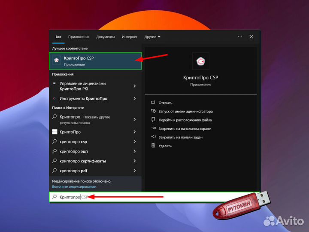The width and height of the screenshot is (309, 232).
Task: Expand chevron for криптопро csp
Action: click(x=135, y=142)
